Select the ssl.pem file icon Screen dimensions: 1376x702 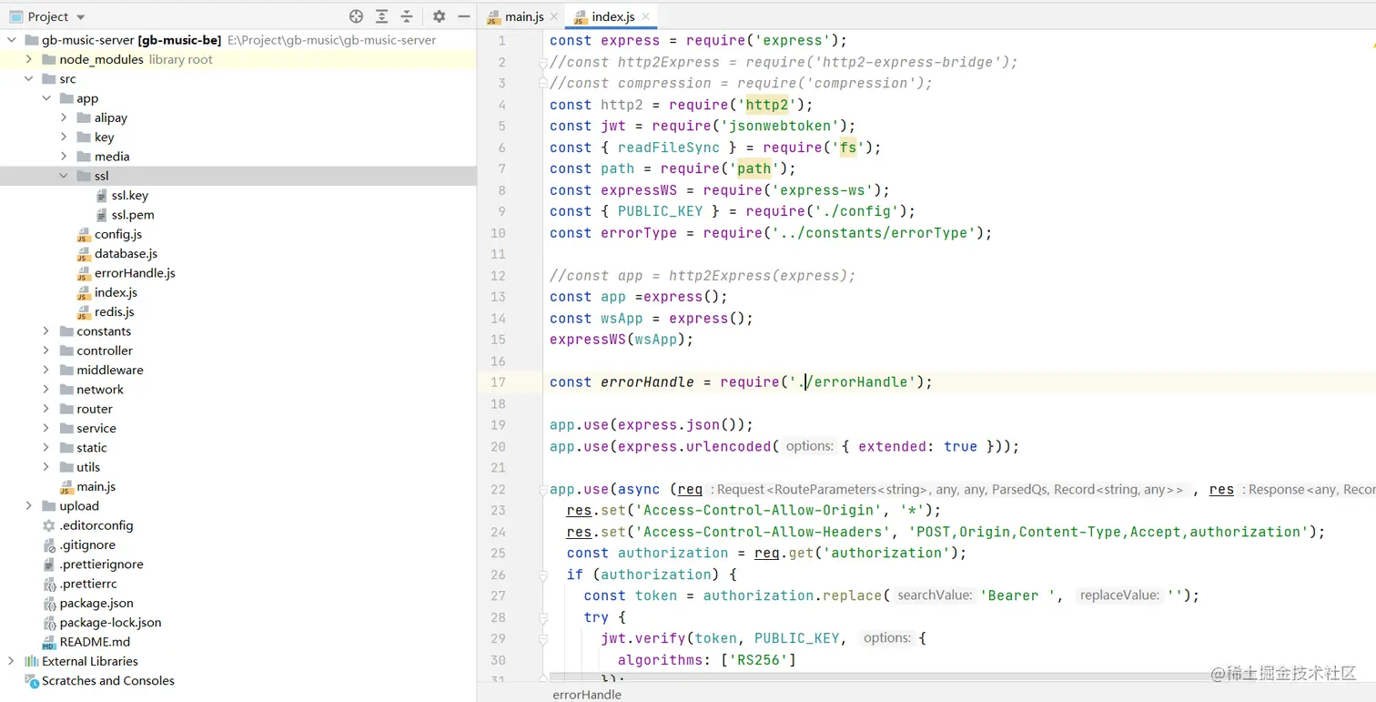pyautogui.click(x=102, y=215)
